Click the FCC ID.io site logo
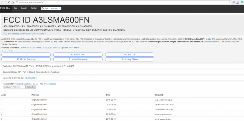Image resolution: width=244 pixels, height=121 pixels. point(5,8)
